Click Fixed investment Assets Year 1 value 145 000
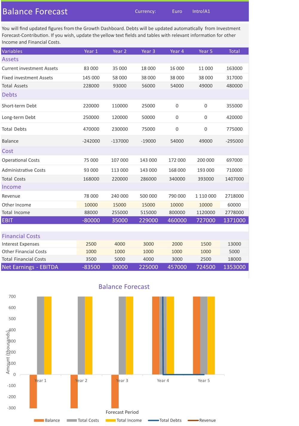Viewport: 299px width, 426px height. click(91, 78)
